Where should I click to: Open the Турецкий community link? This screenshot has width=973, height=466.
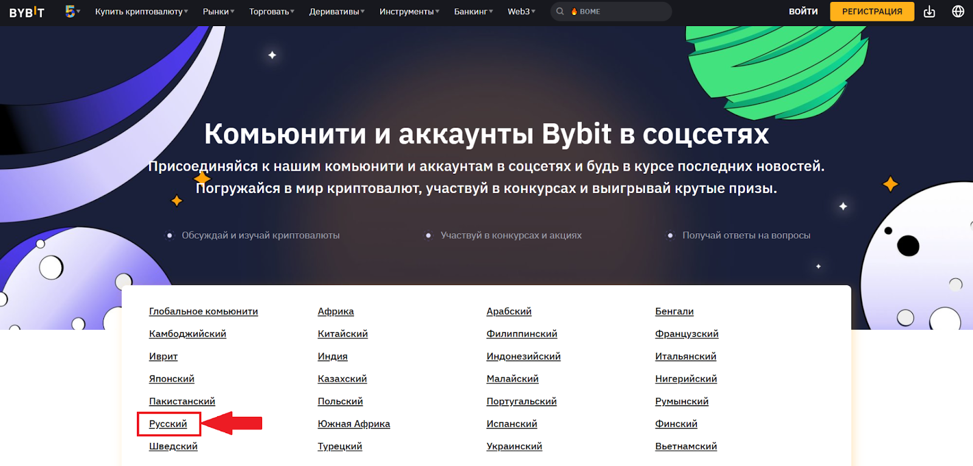(x=340, y=446)
